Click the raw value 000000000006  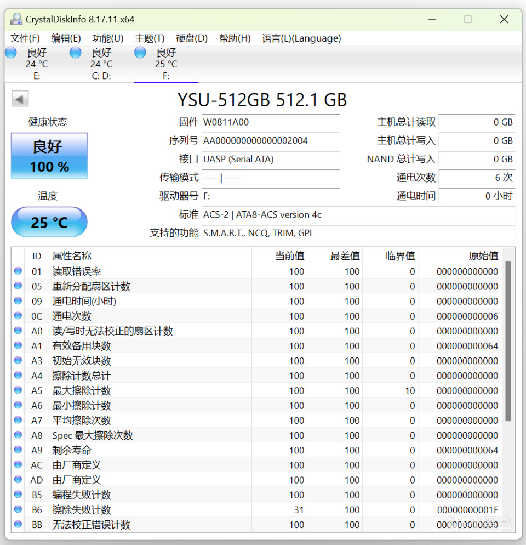coord(467,316)
